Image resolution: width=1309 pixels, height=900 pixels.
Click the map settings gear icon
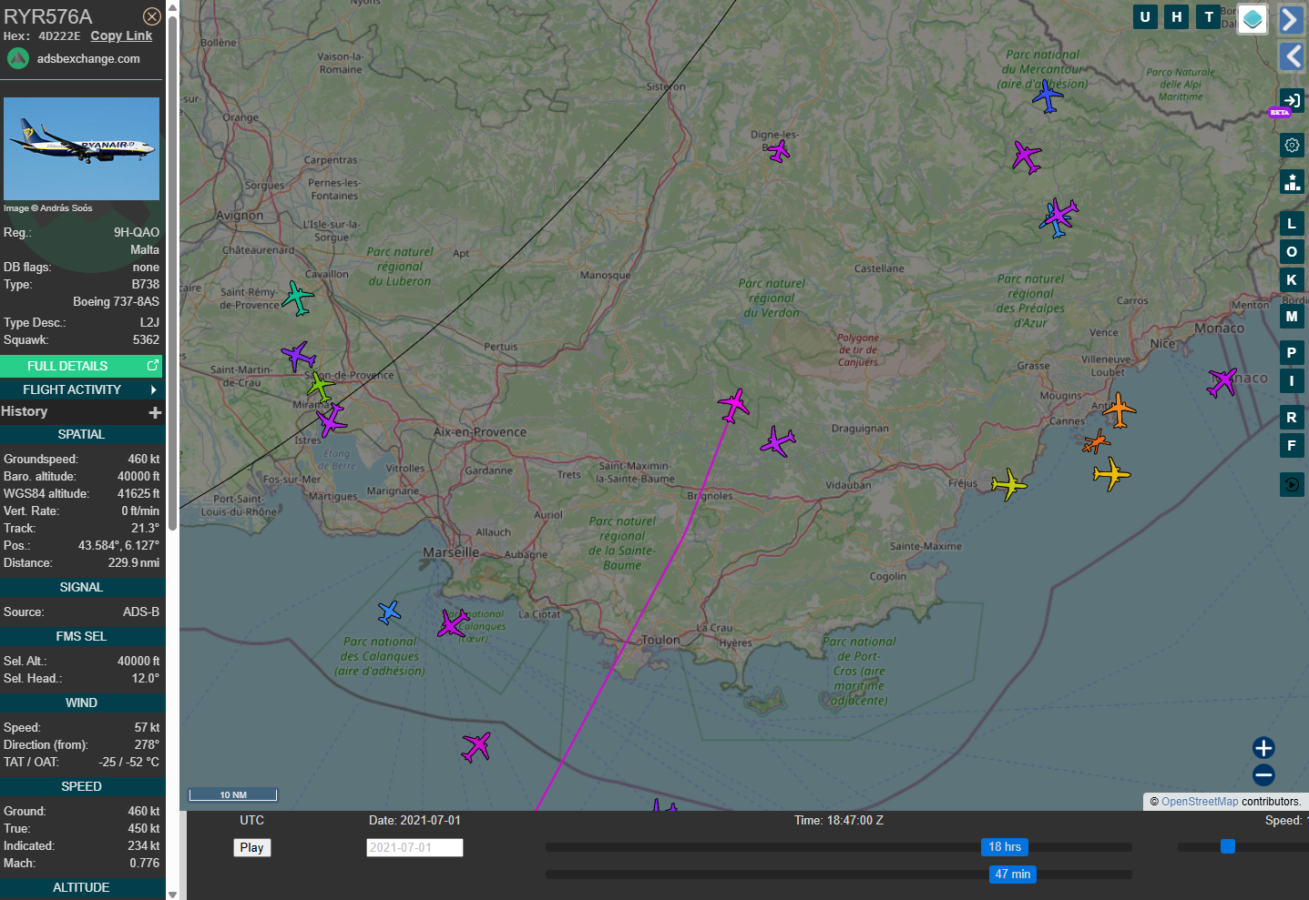pos(1292,145)
